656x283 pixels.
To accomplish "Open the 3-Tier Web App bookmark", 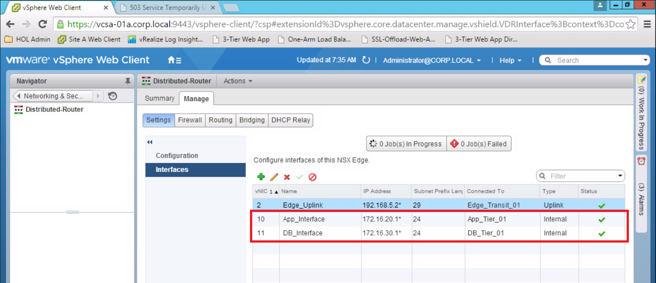I will [241, 39].
